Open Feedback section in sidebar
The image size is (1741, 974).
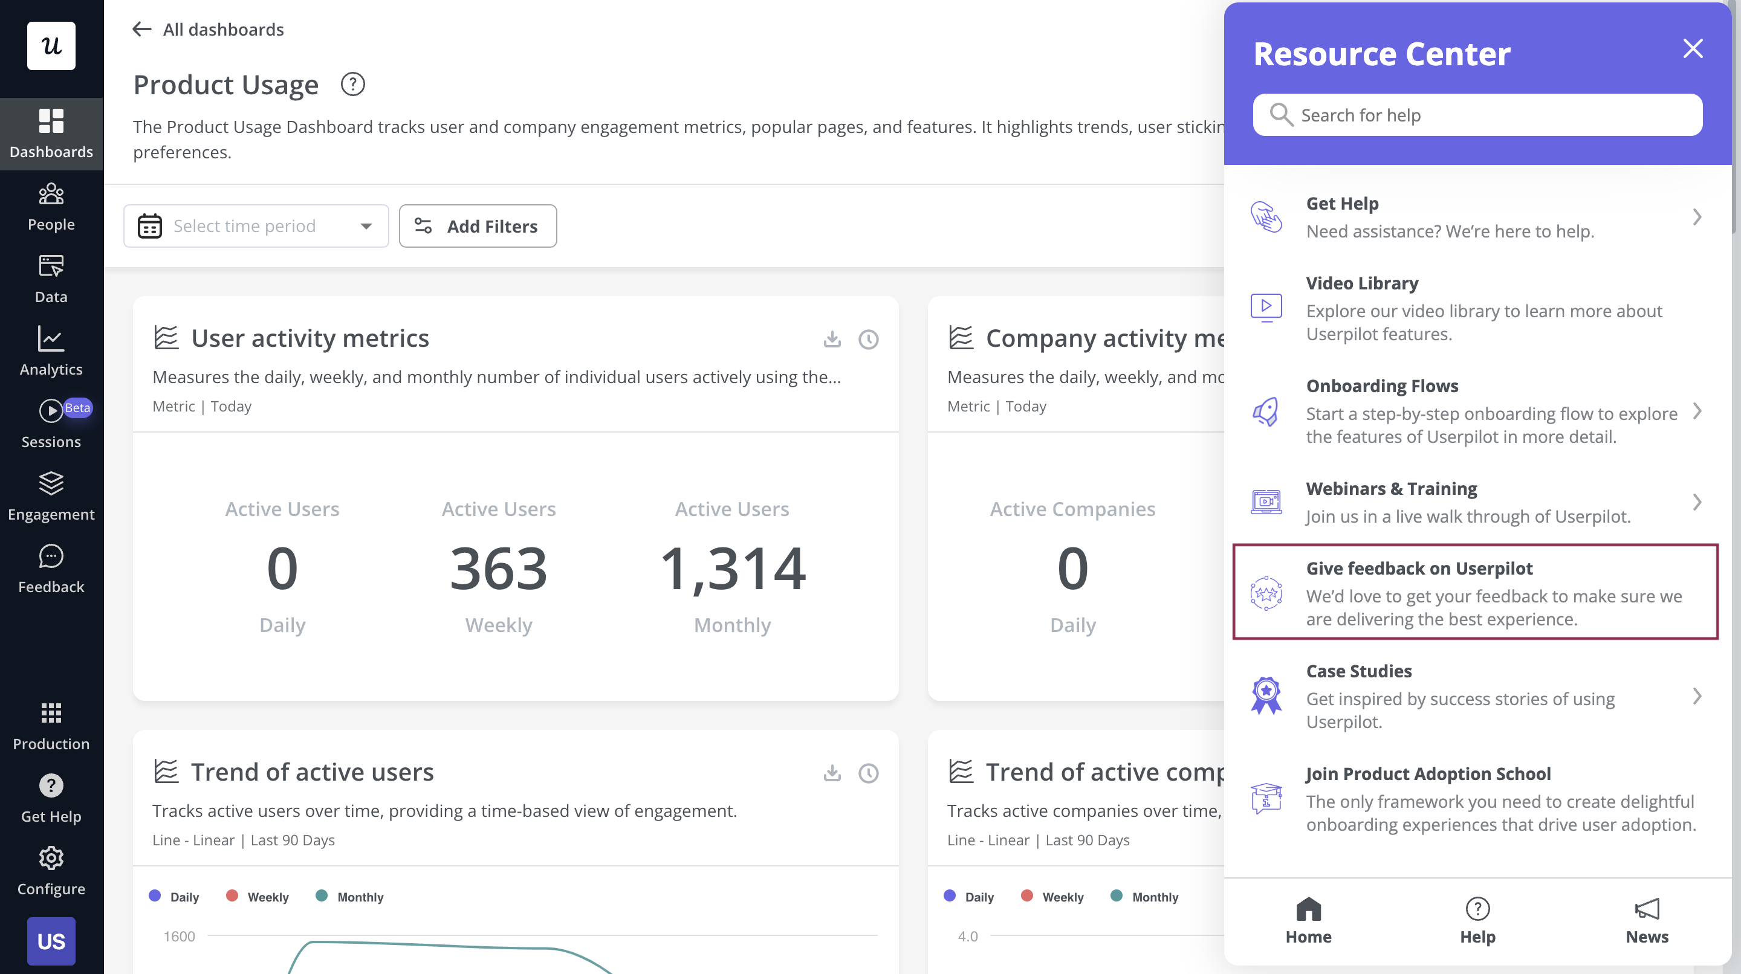(x=51, y=568)
